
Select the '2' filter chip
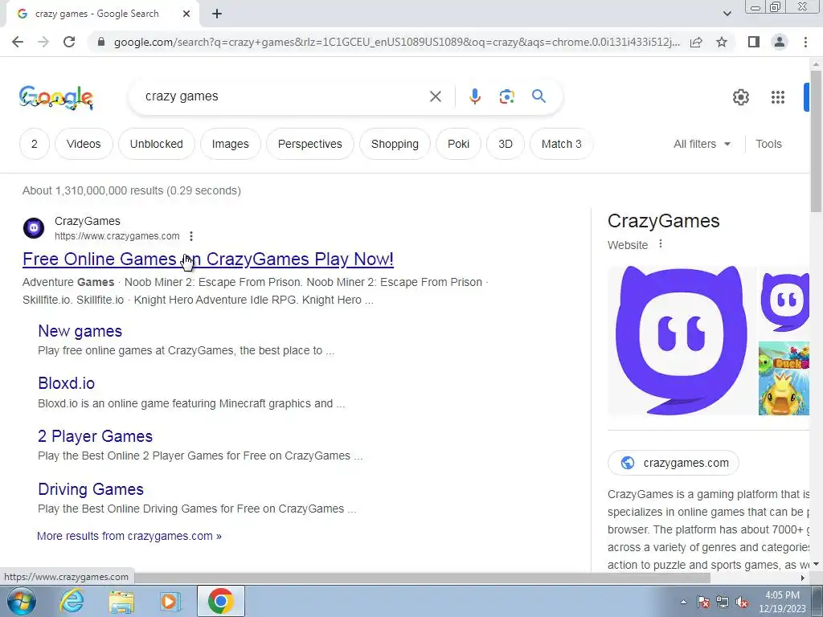pyautogui.click(x=34, y=144)
